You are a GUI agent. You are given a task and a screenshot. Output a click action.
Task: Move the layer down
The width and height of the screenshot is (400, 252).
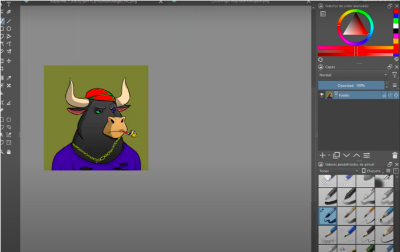pos(346,155)
